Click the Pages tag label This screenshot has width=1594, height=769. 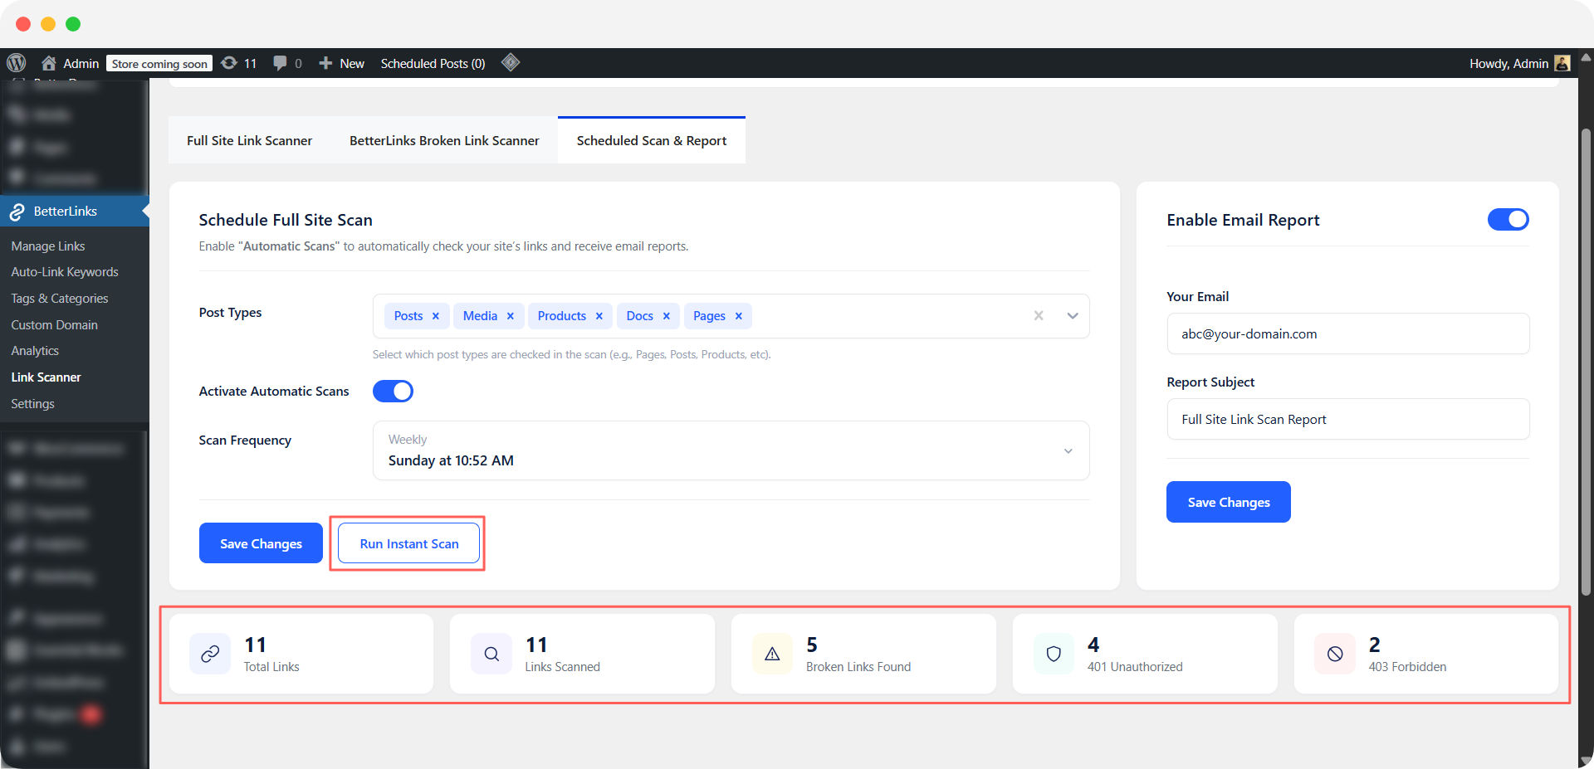[709, 316]
